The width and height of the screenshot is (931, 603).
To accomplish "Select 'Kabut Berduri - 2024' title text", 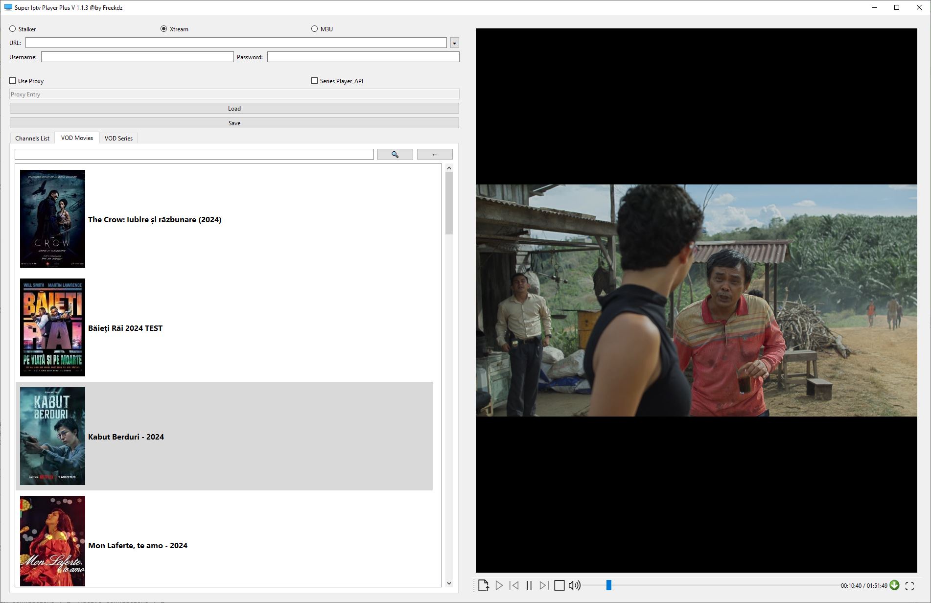I will (x=126, y=437).
